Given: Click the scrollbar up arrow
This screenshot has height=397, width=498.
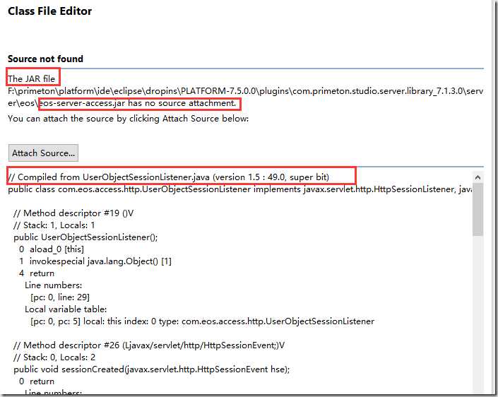Looking at the screenshot, I should [x=478, y=177].
